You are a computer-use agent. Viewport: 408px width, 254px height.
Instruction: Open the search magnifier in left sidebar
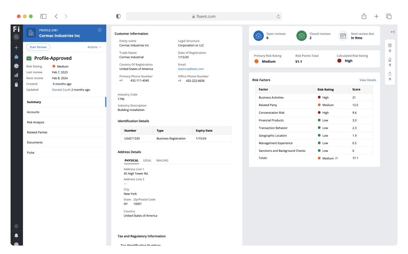[16, 37]
